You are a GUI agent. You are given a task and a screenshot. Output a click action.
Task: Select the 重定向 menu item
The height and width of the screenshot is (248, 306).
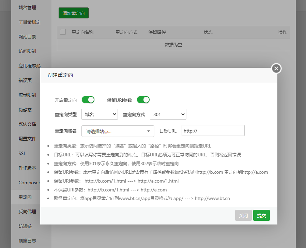click(x=25, y=197)
